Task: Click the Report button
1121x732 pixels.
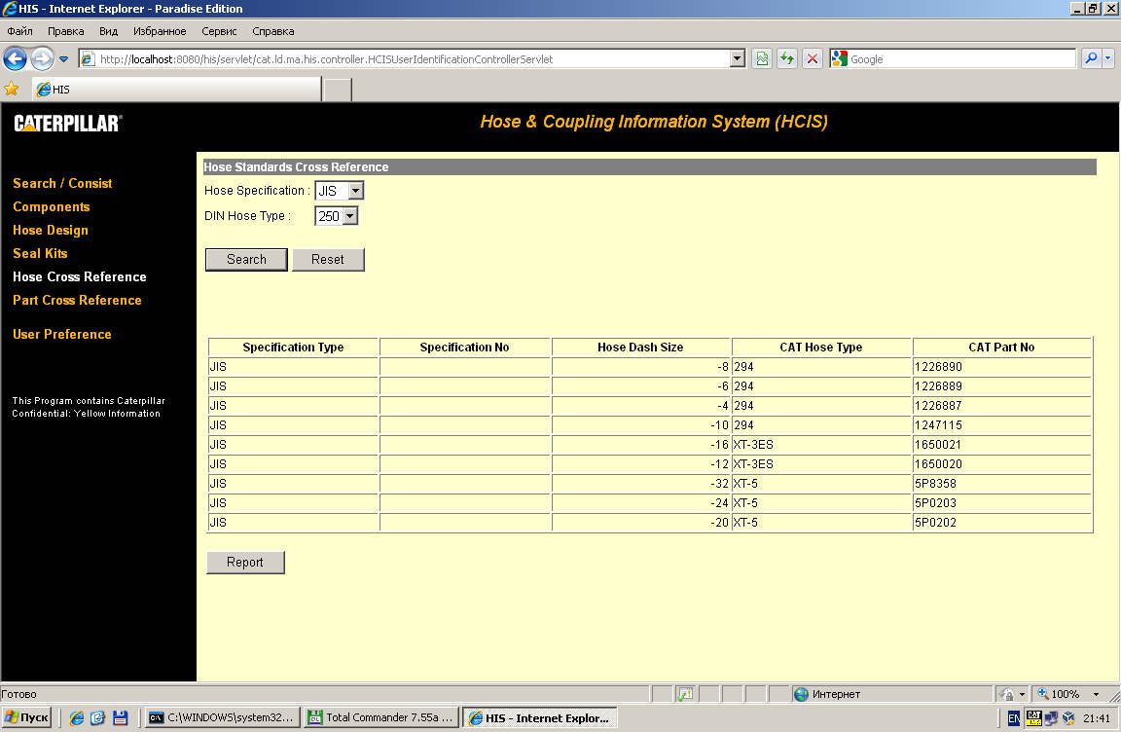Action: [245, 563]
